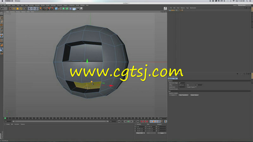
Task: Open Object Manager Tags menu
Action: (187, 8)
